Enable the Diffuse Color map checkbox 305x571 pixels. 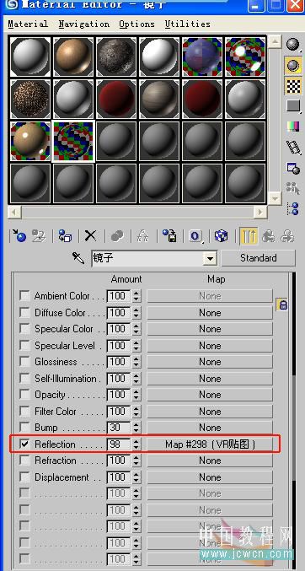[x=24, y=312]
